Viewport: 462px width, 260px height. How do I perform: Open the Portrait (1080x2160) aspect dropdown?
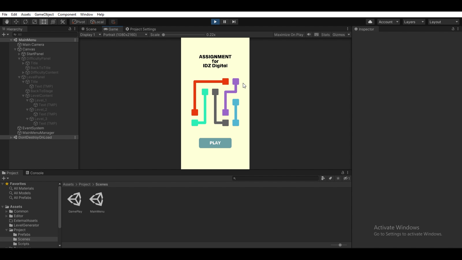click(125, 35)
